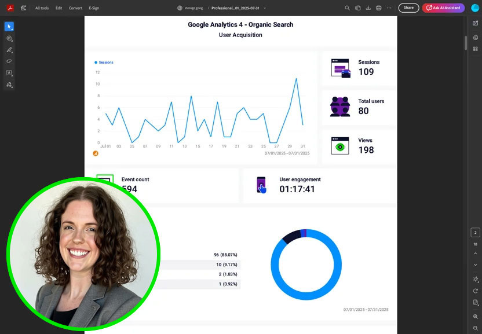Click the copy document icon

pos(358,8)
